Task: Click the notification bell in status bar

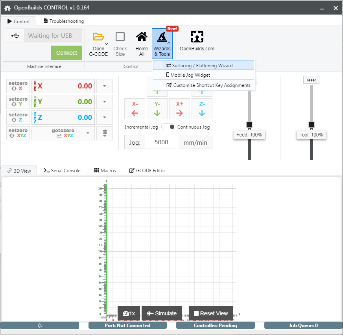Action: pos(40,326)
